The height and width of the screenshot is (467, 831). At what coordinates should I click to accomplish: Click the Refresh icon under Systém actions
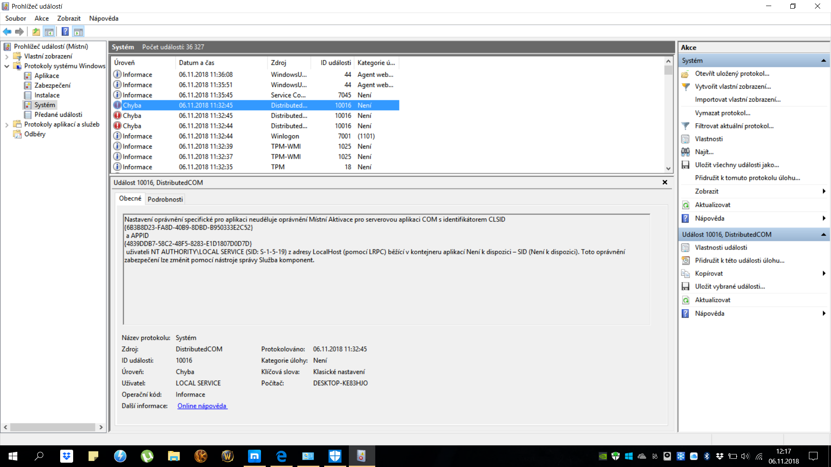click(x=686, y=205)
